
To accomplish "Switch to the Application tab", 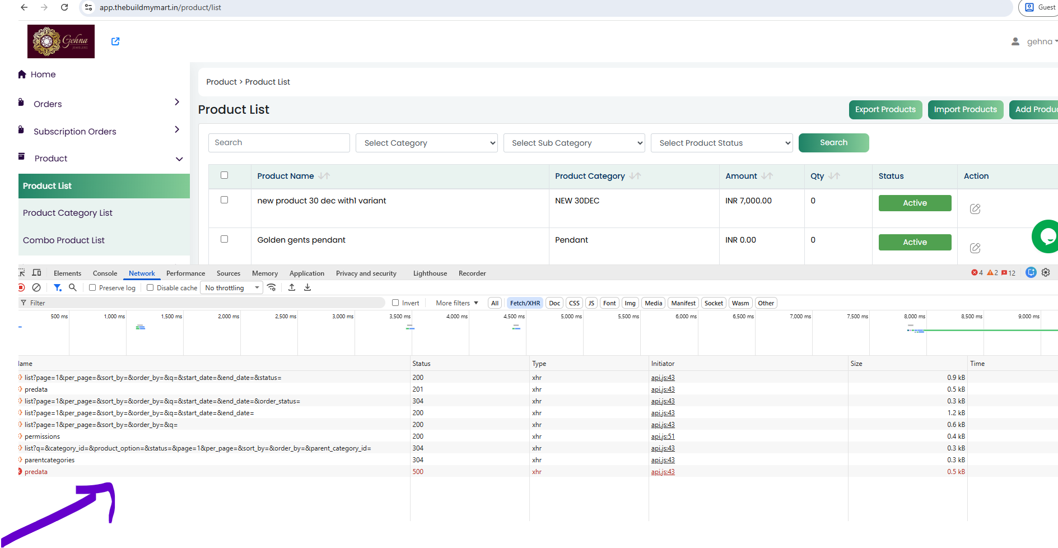I will click(x=307, y=273).
